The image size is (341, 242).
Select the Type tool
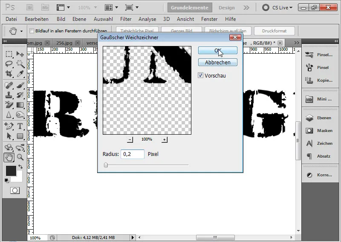tap(20, 126)
